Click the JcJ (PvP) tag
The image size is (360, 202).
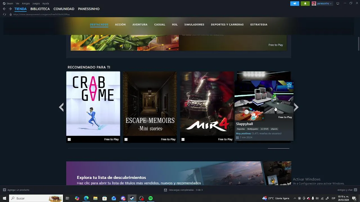pyautogui.click(x=264, y=129)
